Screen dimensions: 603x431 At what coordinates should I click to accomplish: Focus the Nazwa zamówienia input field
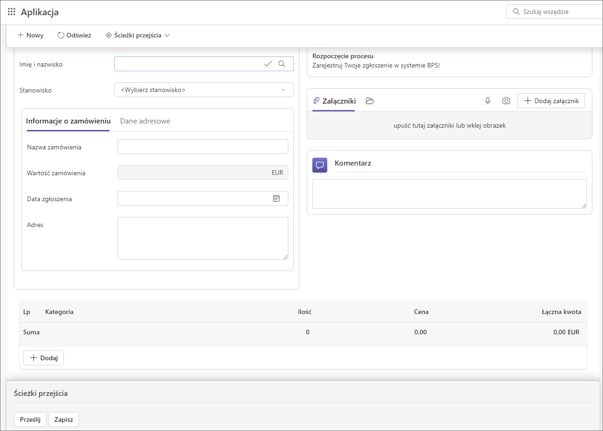click(x=203, y=147)
